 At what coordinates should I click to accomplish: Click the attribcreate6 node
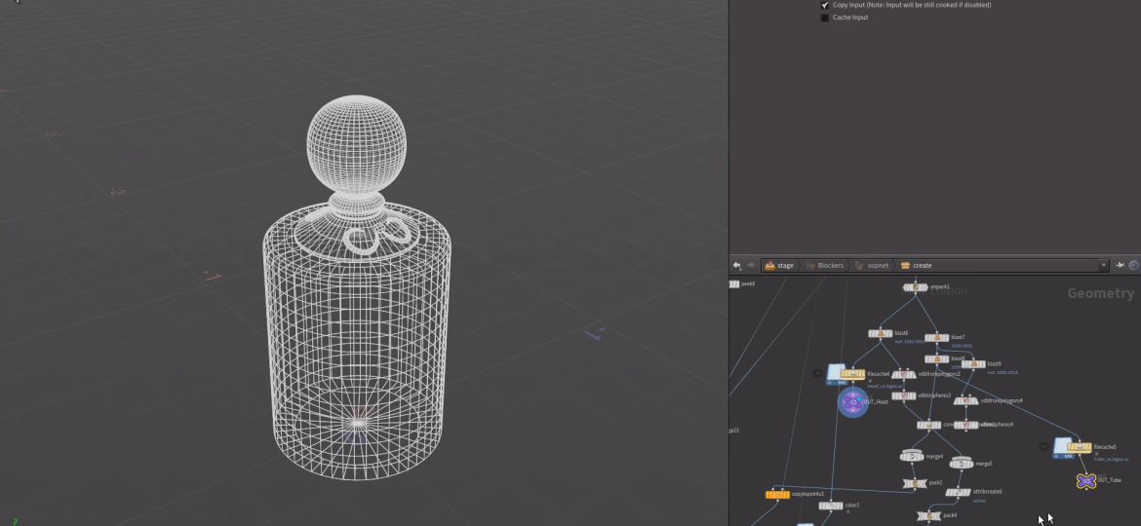(x=958, y=492)
